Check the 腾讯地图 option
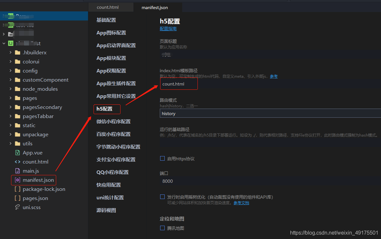Viewport: 381px width, 239px height. 162,228
